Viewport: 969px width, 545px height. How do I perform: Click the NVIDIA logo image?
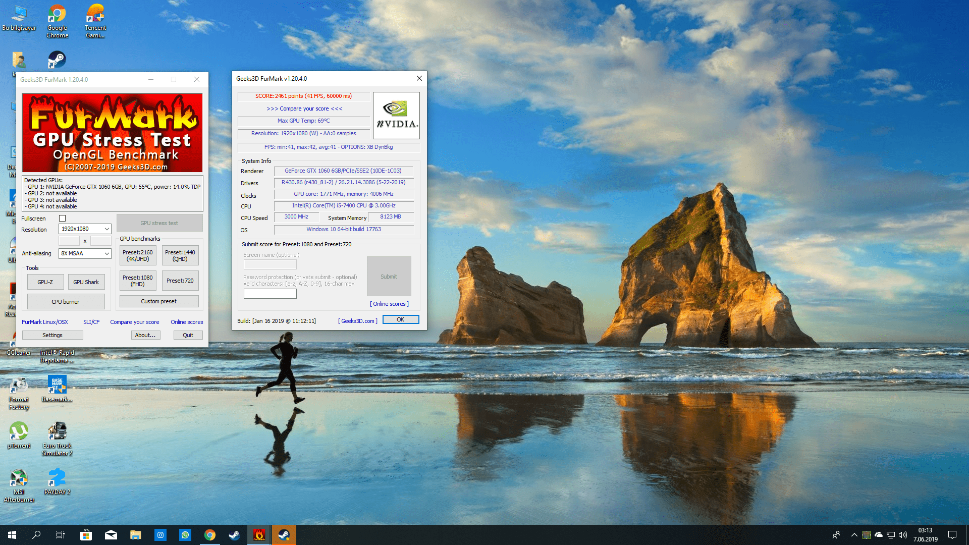pos(396,116)
